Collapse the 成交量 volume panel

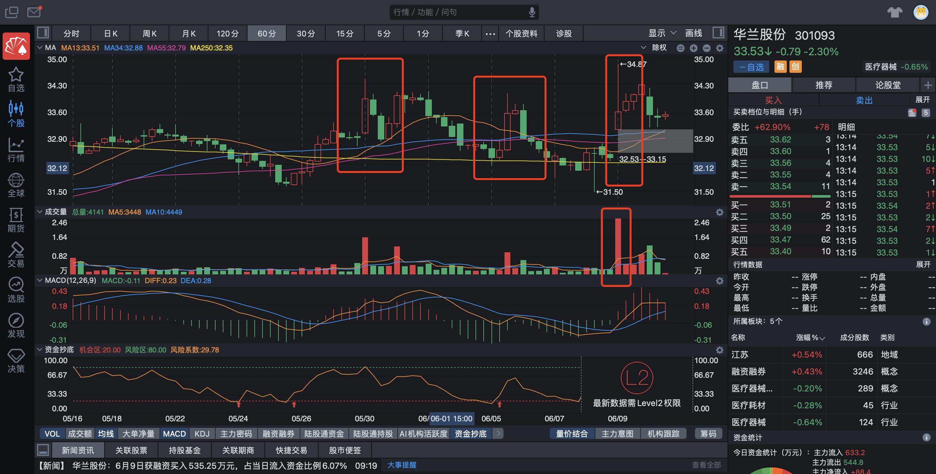(x=40, y=212)
